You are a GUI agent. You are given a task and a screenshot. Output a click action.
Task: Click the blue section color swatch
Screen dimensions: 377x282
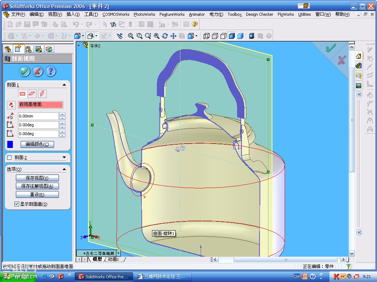click(x=10, y=144)
